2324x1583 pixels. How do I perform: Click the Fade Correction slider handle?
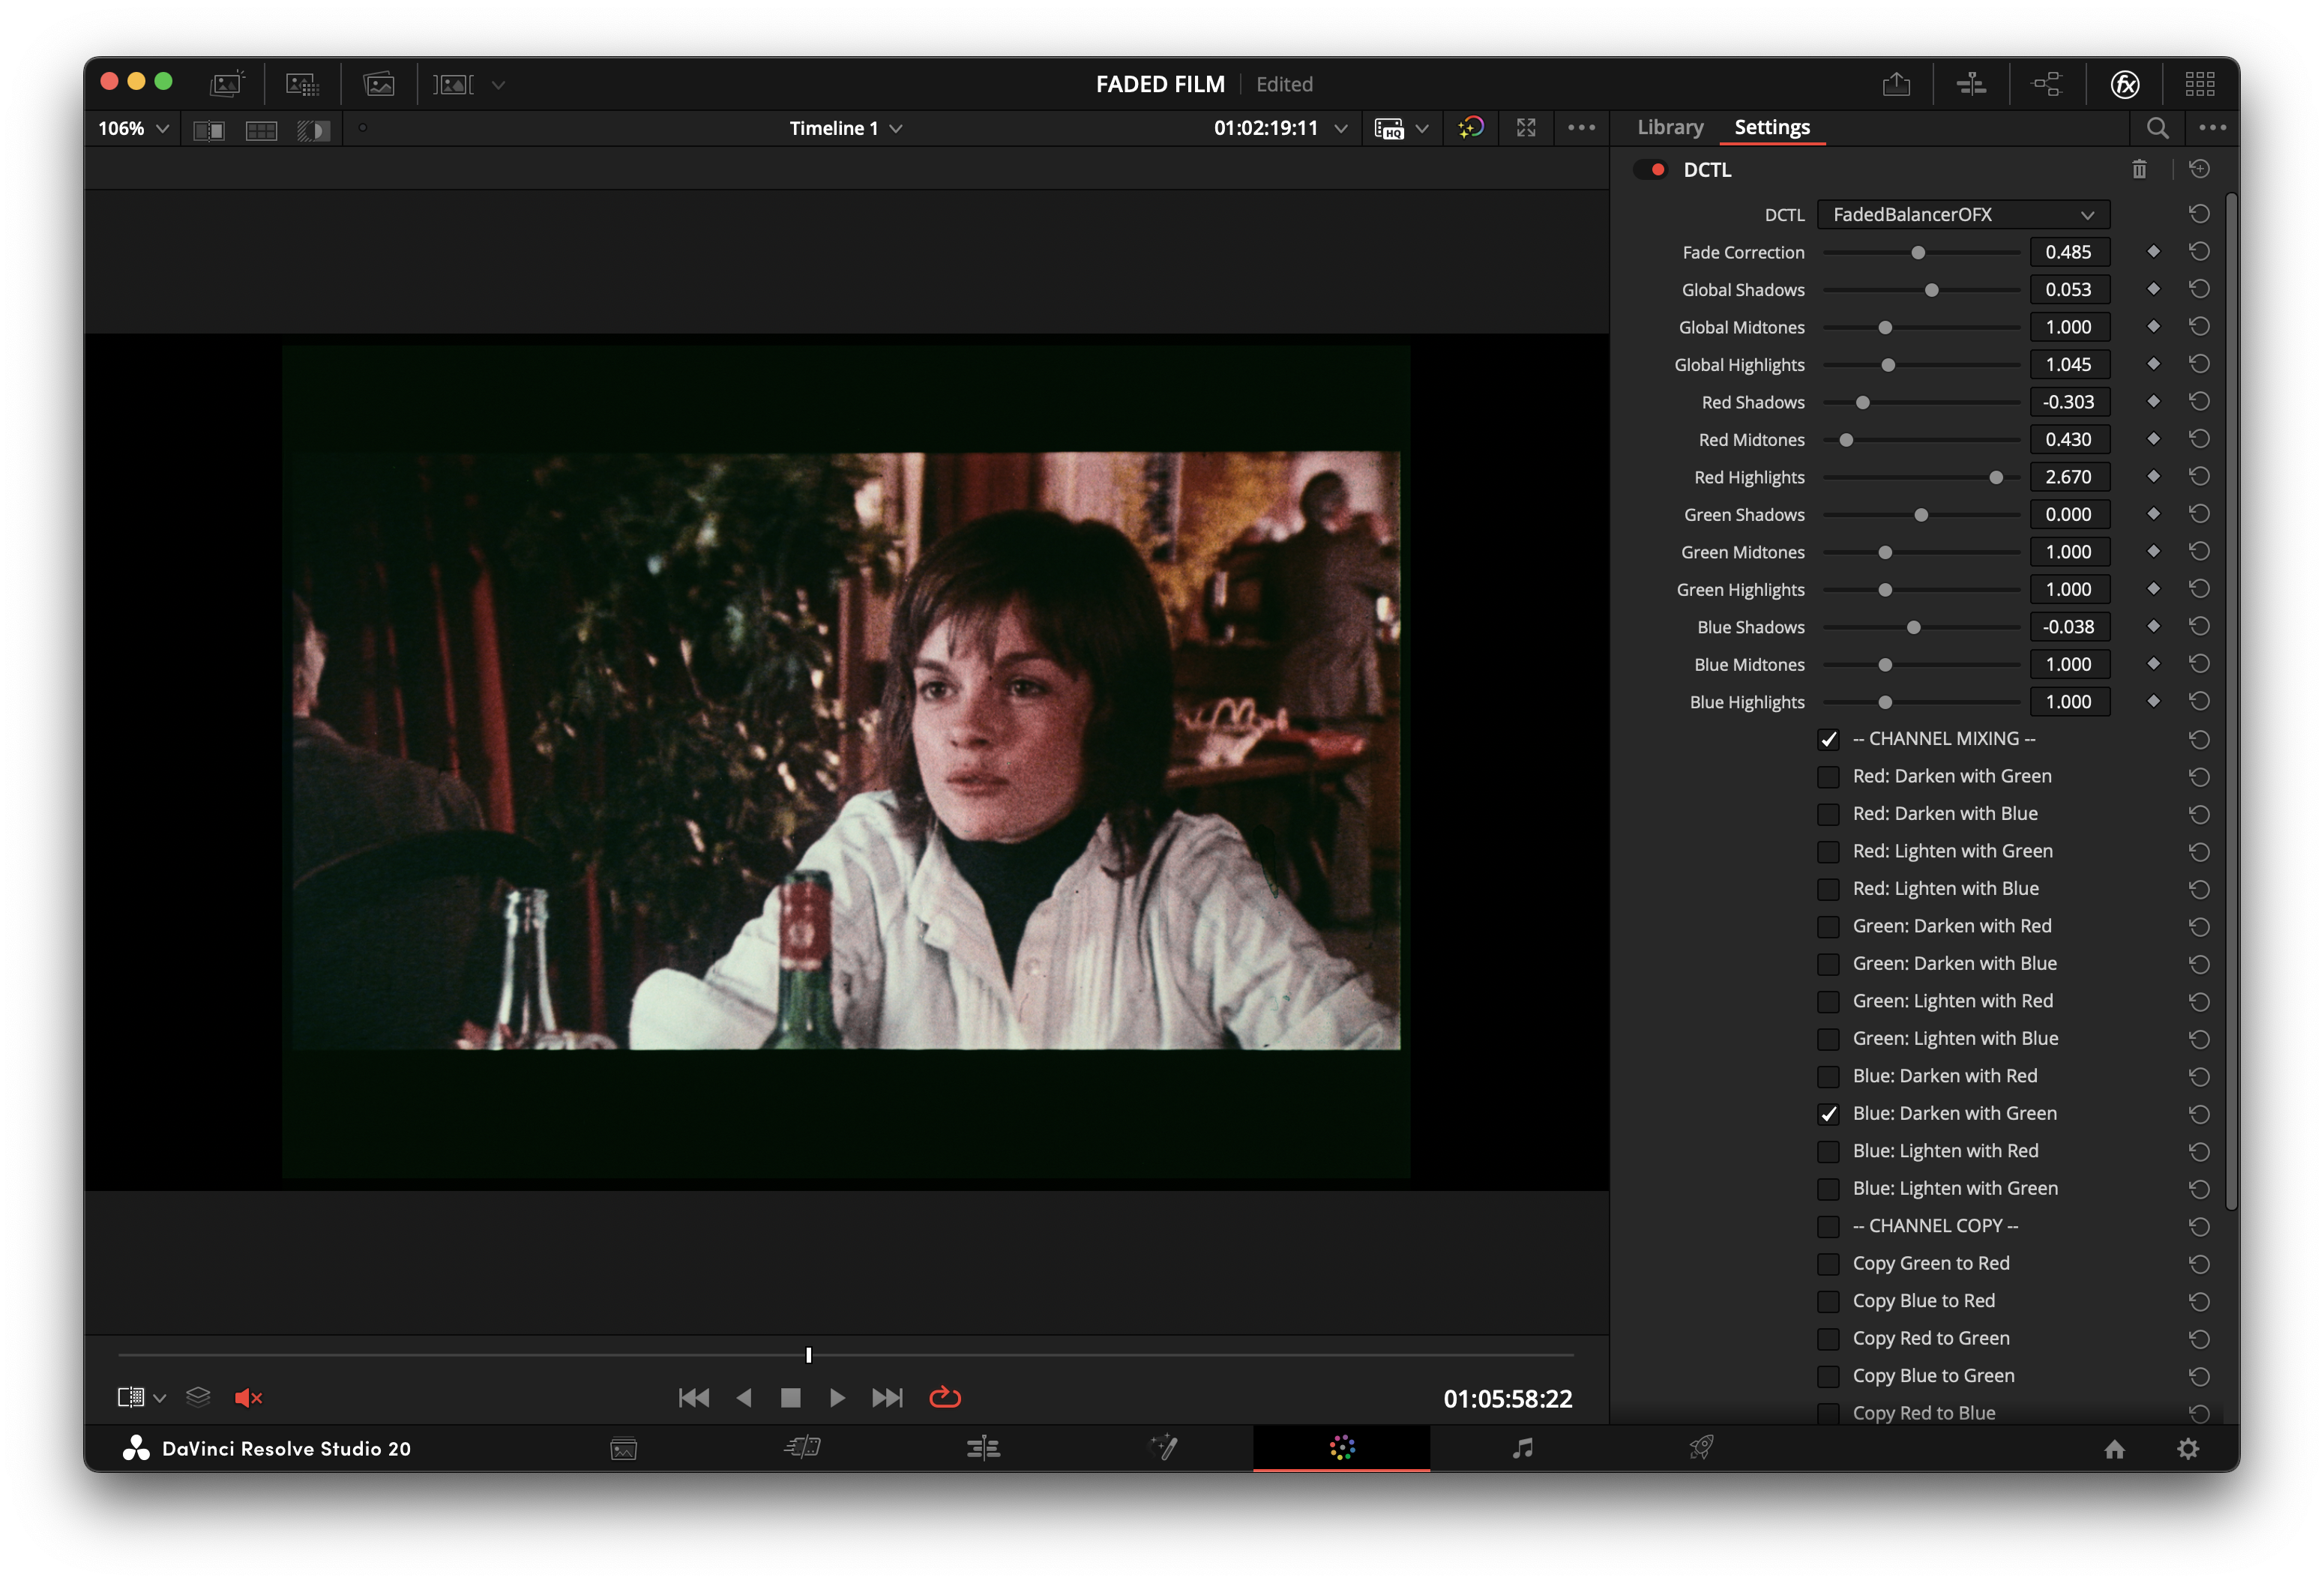1918,253
